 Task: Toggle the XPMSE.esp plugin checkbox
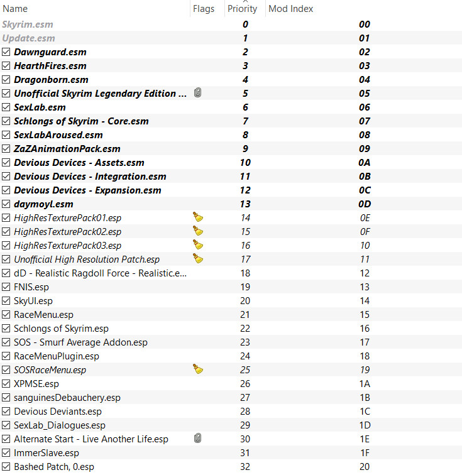tap(6, 384)
